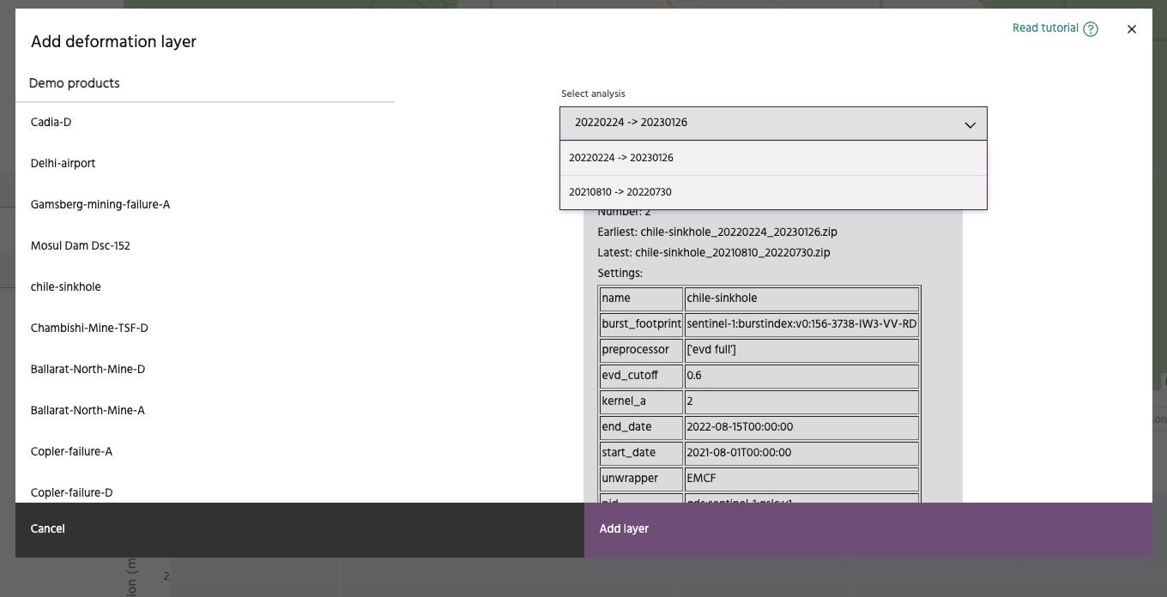Click the unwrapper EMCF settings cell
Viewport: 1167px width, 597px height.
801,479
